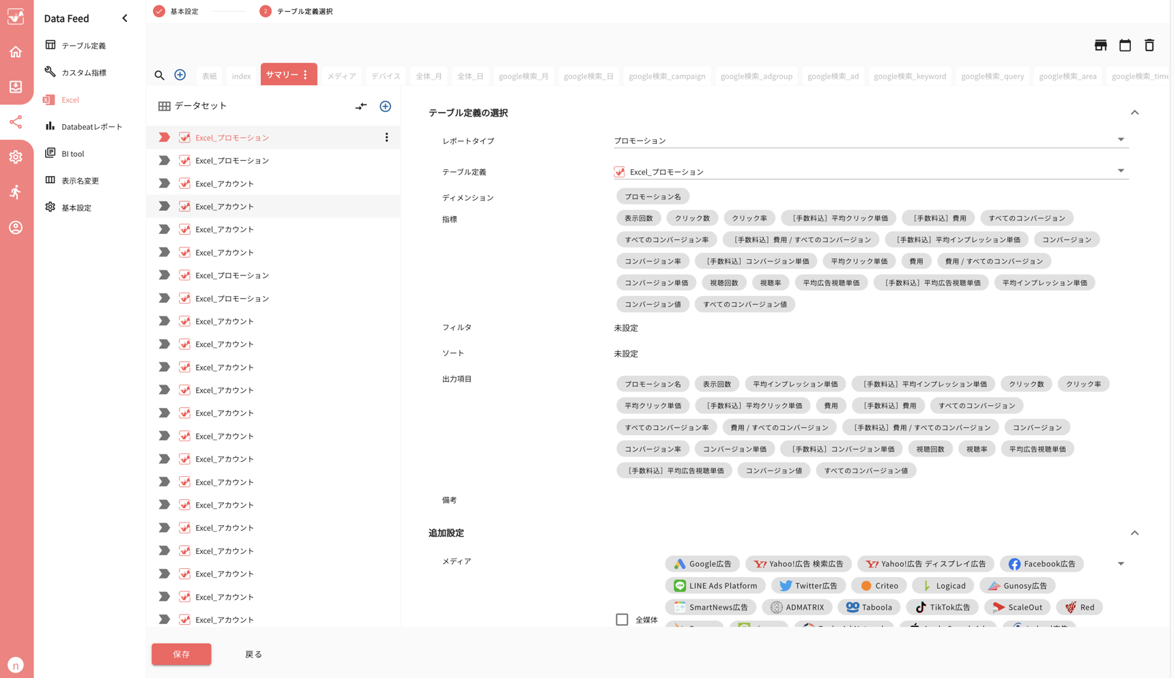1174x678 pixels.
Task: Click the home icon in the sidebar
Action: point(16,51)
